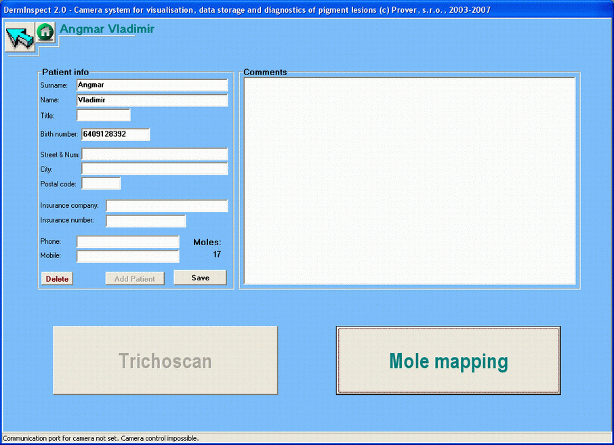Delete the current patient record

(x=57, y=278)
